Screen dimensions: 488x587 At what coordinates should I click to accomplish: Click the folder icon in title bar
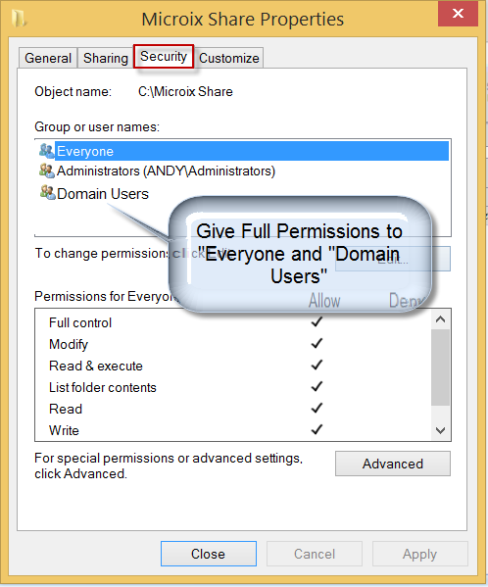pyautogui.click(x=18, y=18)
